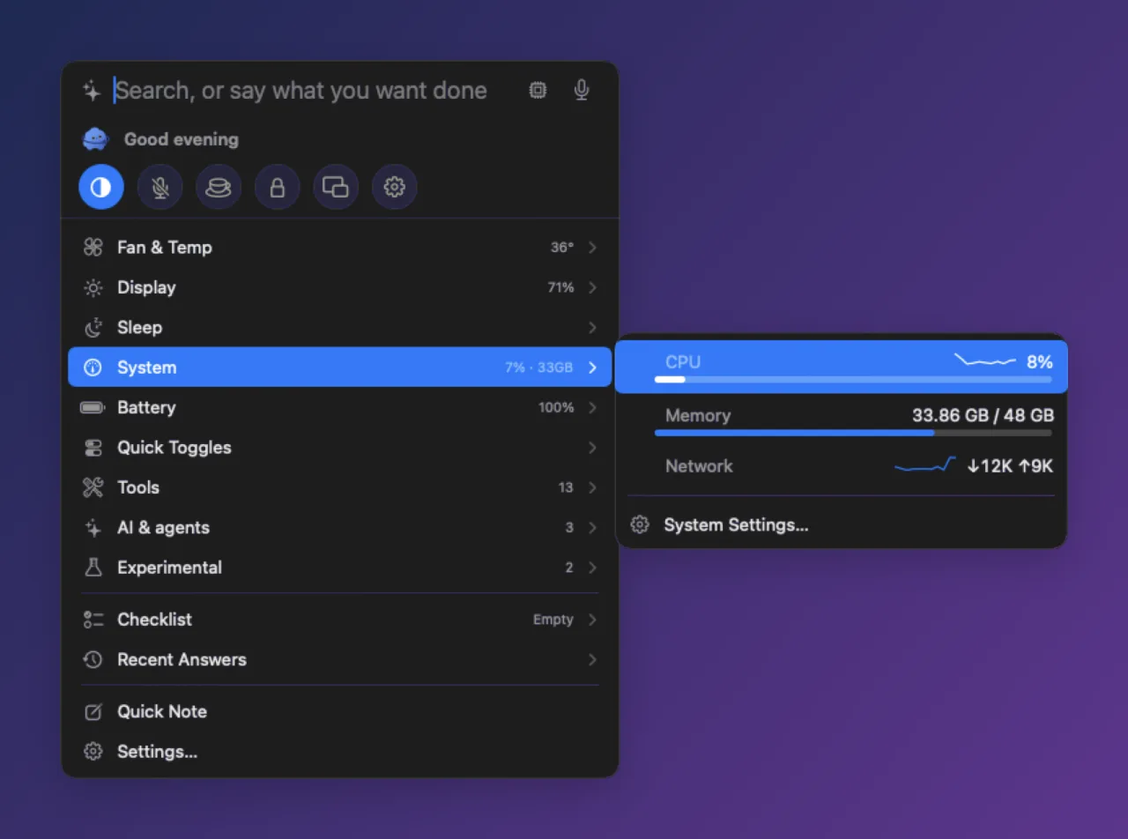
Task: Open the Experimental menu item
Action: (x=340, y=568)
